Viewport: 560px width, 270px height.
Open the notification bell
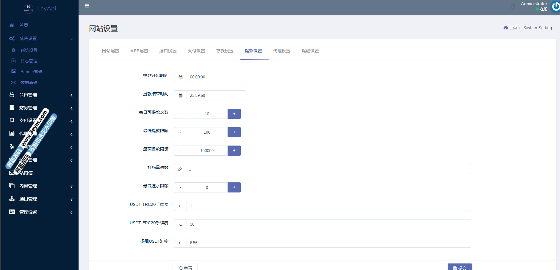point(513,7)
